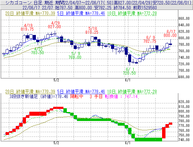Click 740.00 on line-break chart axis
193x147 pixels.
pos(184,140)
